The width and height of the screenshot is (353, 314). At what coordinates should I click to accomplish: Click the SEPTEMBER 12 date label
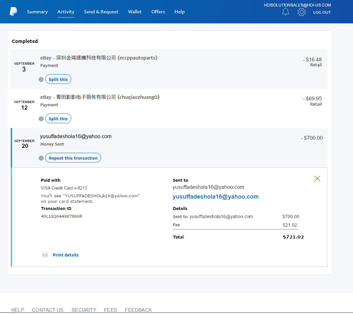[24, 105]
